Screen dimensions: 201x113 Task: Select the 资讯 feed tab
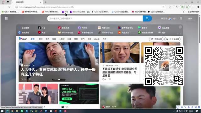pyautogui.click(x=47, y=39)
